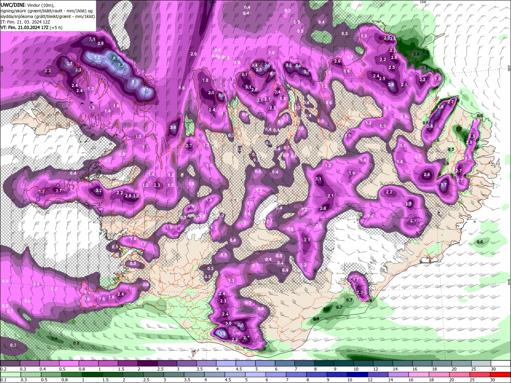Click the UWC/DINI title text
Screen dimensions: 511x383
[13, 4]
